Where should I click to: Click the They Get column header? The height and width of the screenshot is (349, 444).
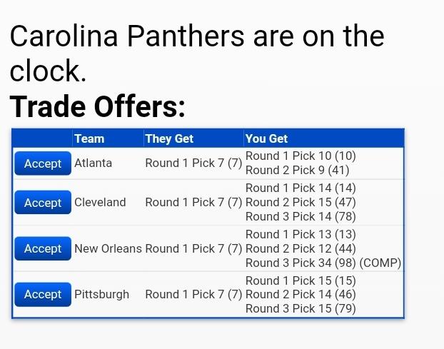[x=169, y=138]
